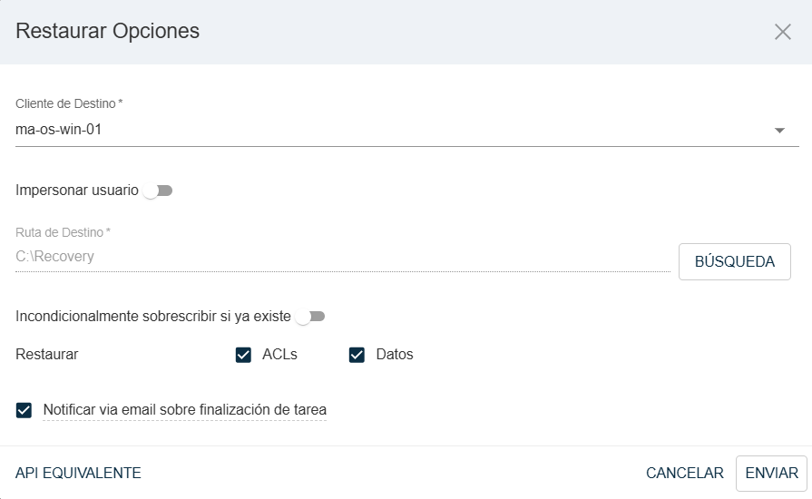
Task: Click the CANCELAR button
Action: point(685,473)
